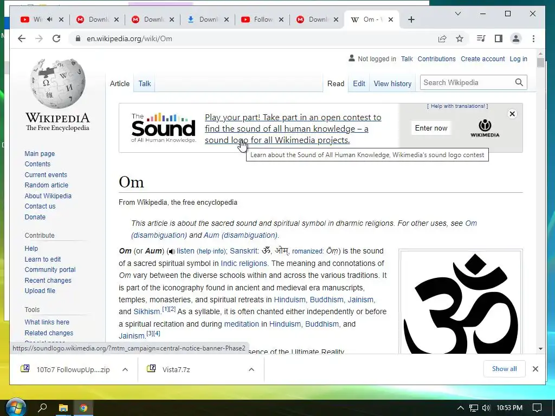The height and width of the screenshot is (416, 555).
Task: Open the Chrome profile avatar
Action: click(516, 38)
